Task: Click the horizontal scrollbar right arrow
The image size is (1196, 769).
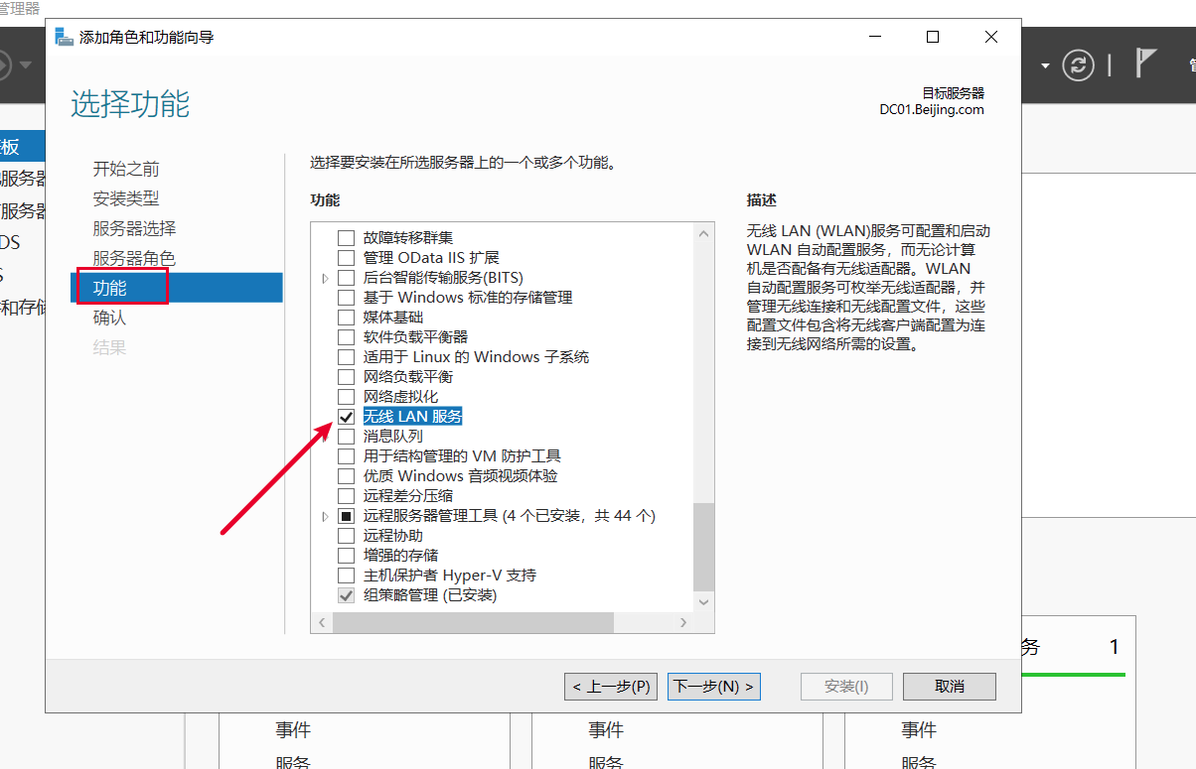Action: pos(683,623)
